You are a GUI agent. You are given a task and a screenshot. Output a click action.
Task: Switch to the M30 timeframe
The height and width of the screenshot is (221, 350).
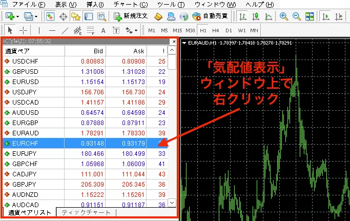(x=190, y=30)
